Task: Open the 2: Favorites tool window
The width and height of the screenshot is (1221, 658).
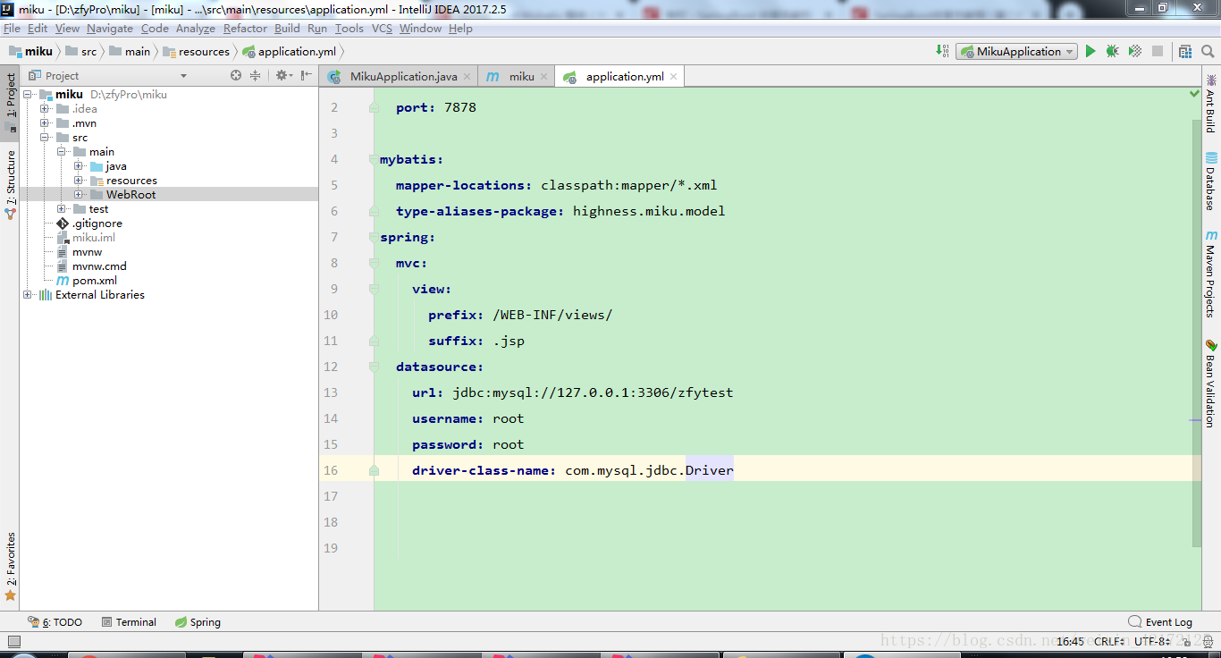Action: click(x=10, y=566)
